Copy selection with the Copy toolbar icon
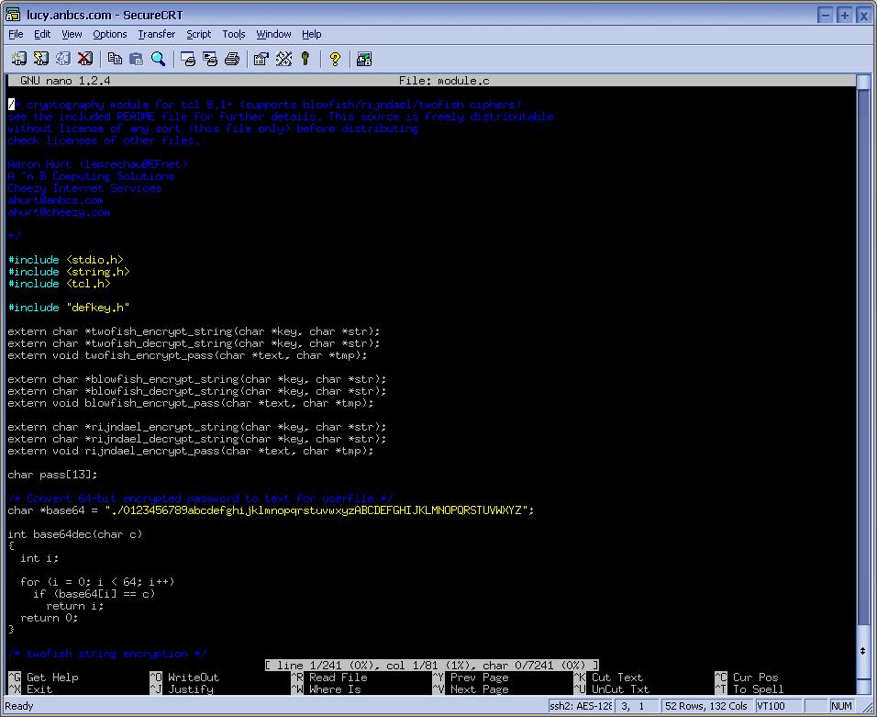Viewport: 877px width, 717px height. (x=115, y=59)
